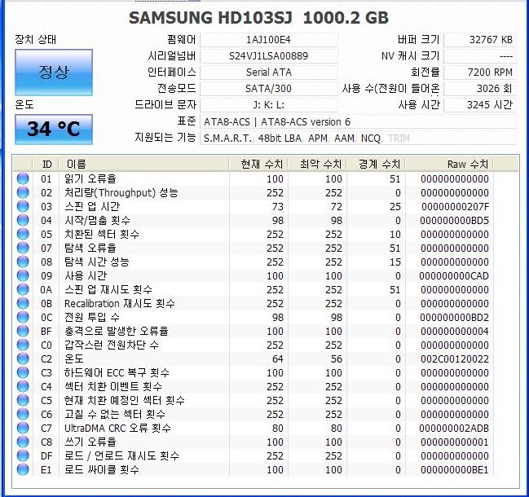Click the rotation rate field 7200 RPM
529x497 pixels.
point(480,73)
